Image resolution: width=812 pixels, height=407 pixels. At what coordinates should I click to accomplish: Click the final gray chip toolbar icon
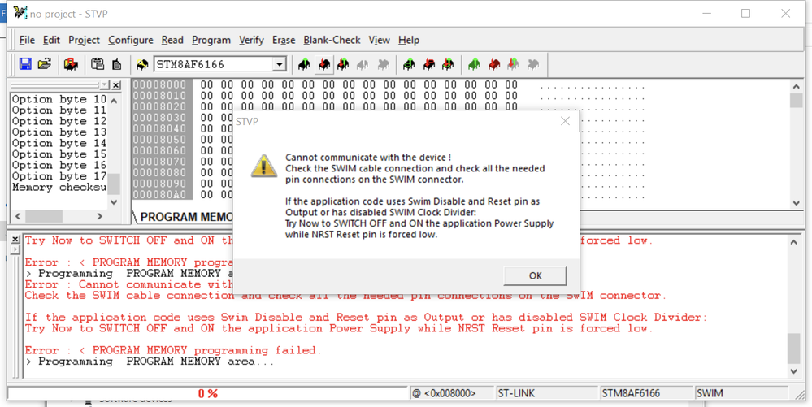[533, 65]
